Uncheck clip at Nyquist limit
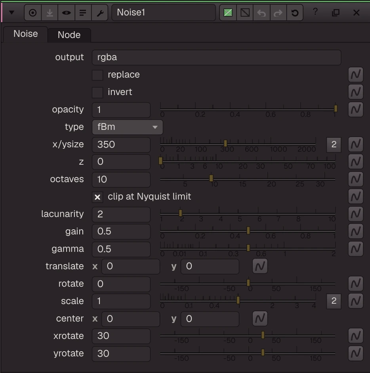The height and width of the screenshot is (373, 370). pyautogui.click(x=97, y=197)
